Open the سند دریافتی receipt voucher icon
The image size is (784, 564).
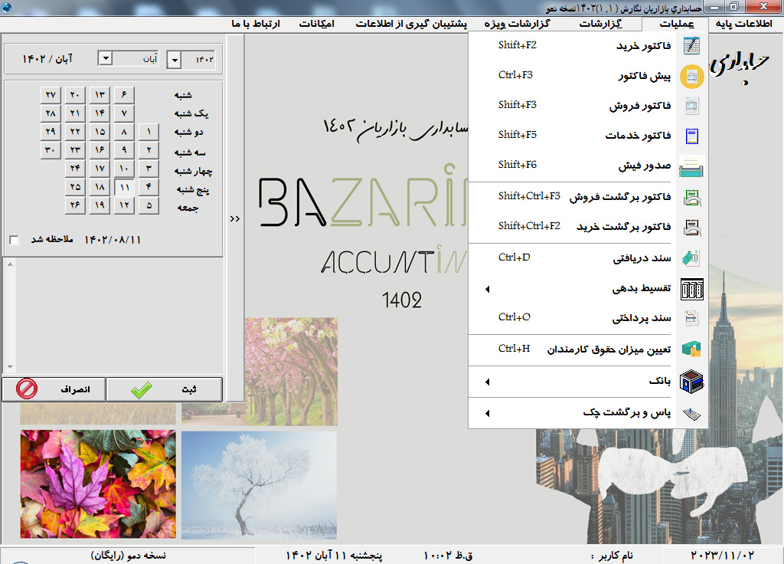click(x=691, y=258)
